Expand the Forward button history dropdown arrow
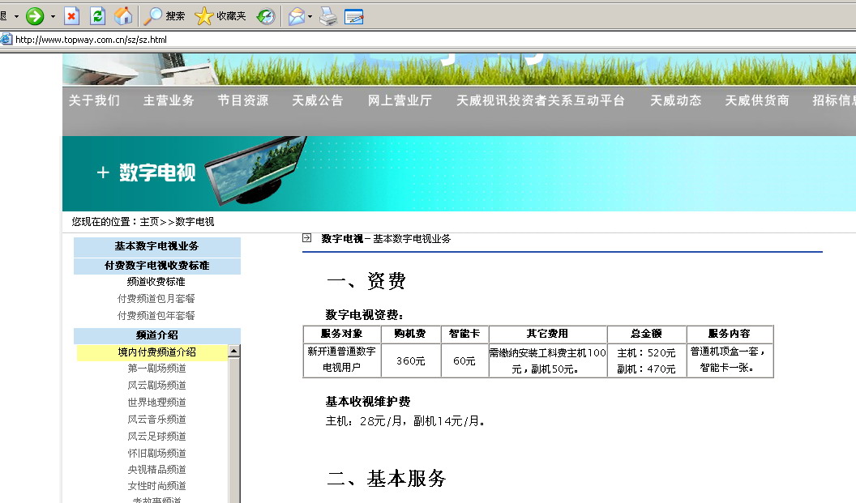 [x=53, y=16]
